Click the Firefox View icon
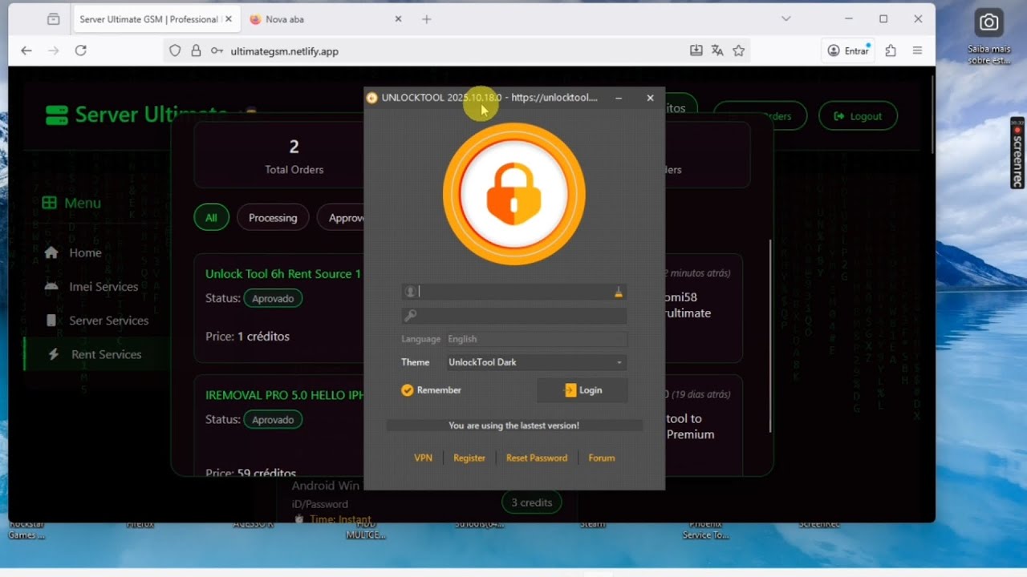 [x=53, y=19]
